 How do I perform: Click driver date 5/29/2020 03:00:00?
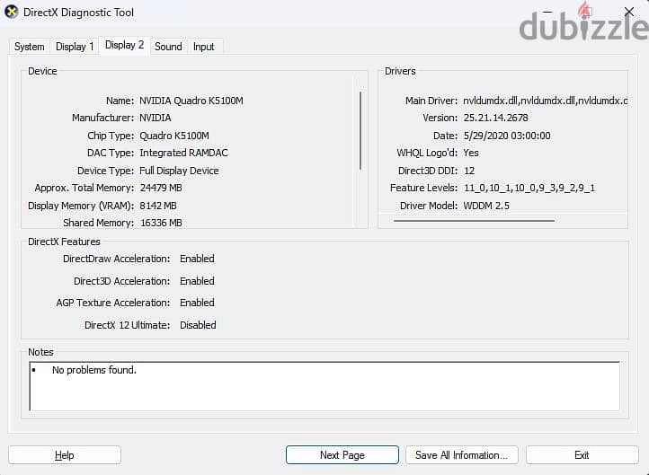coord(507,136)
